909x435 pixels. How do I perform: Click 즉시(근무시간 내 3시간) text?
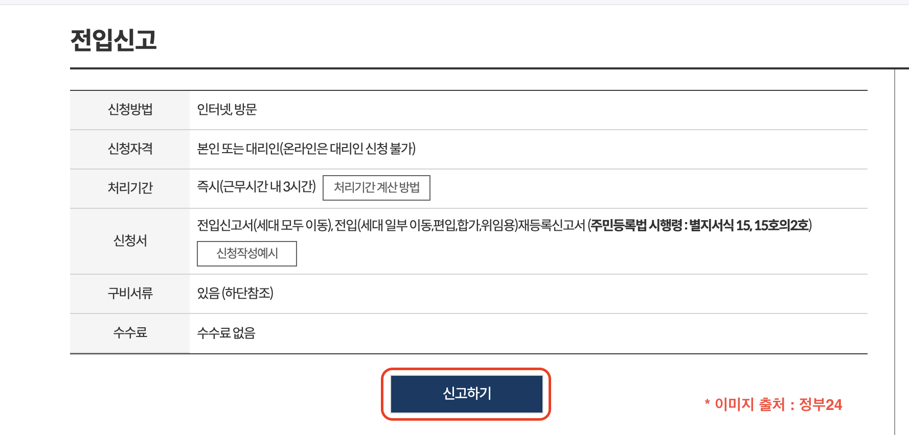(x=254, y=188)
